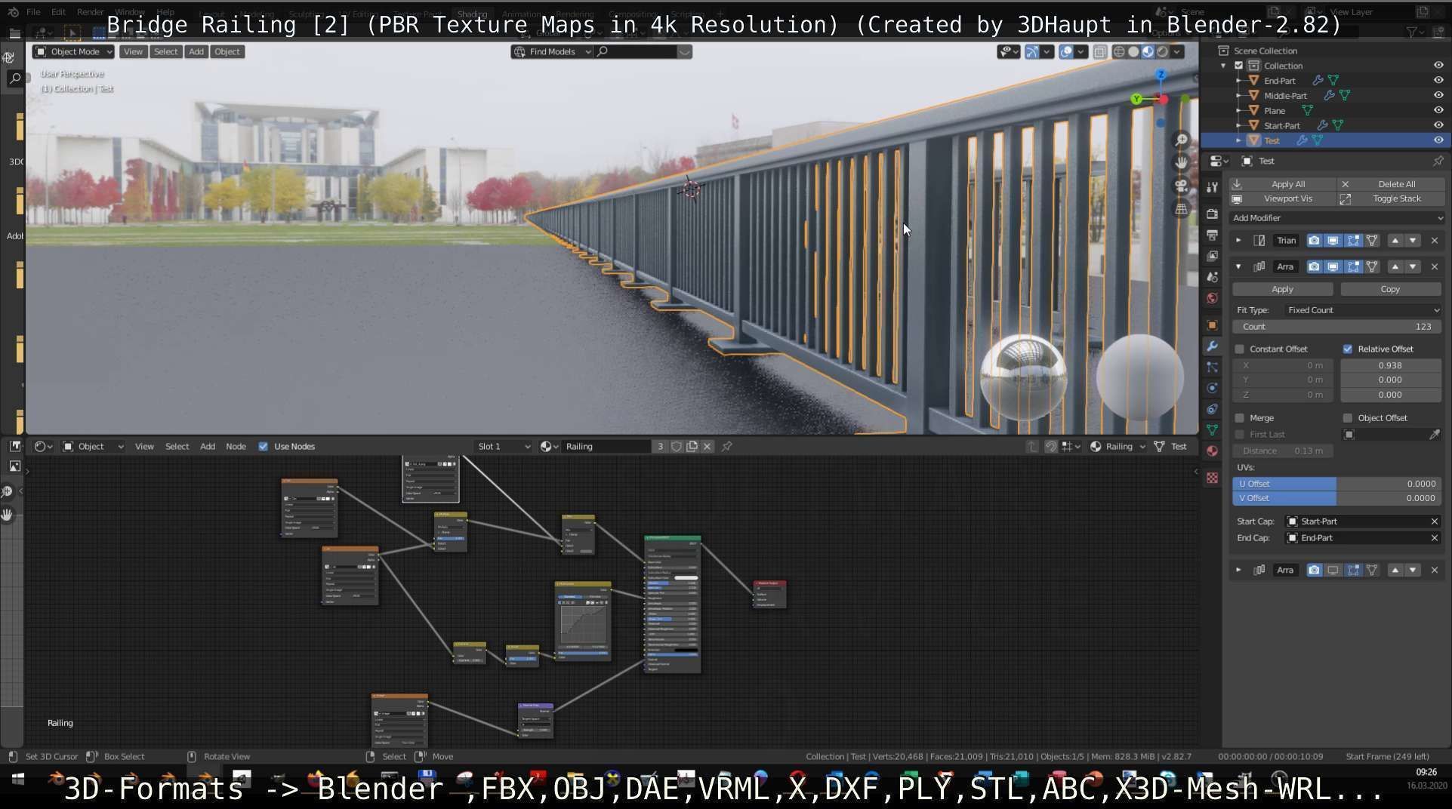Open the node editor Node menu
Viewport: 1452px width, 809px height.
coord(236,447)
